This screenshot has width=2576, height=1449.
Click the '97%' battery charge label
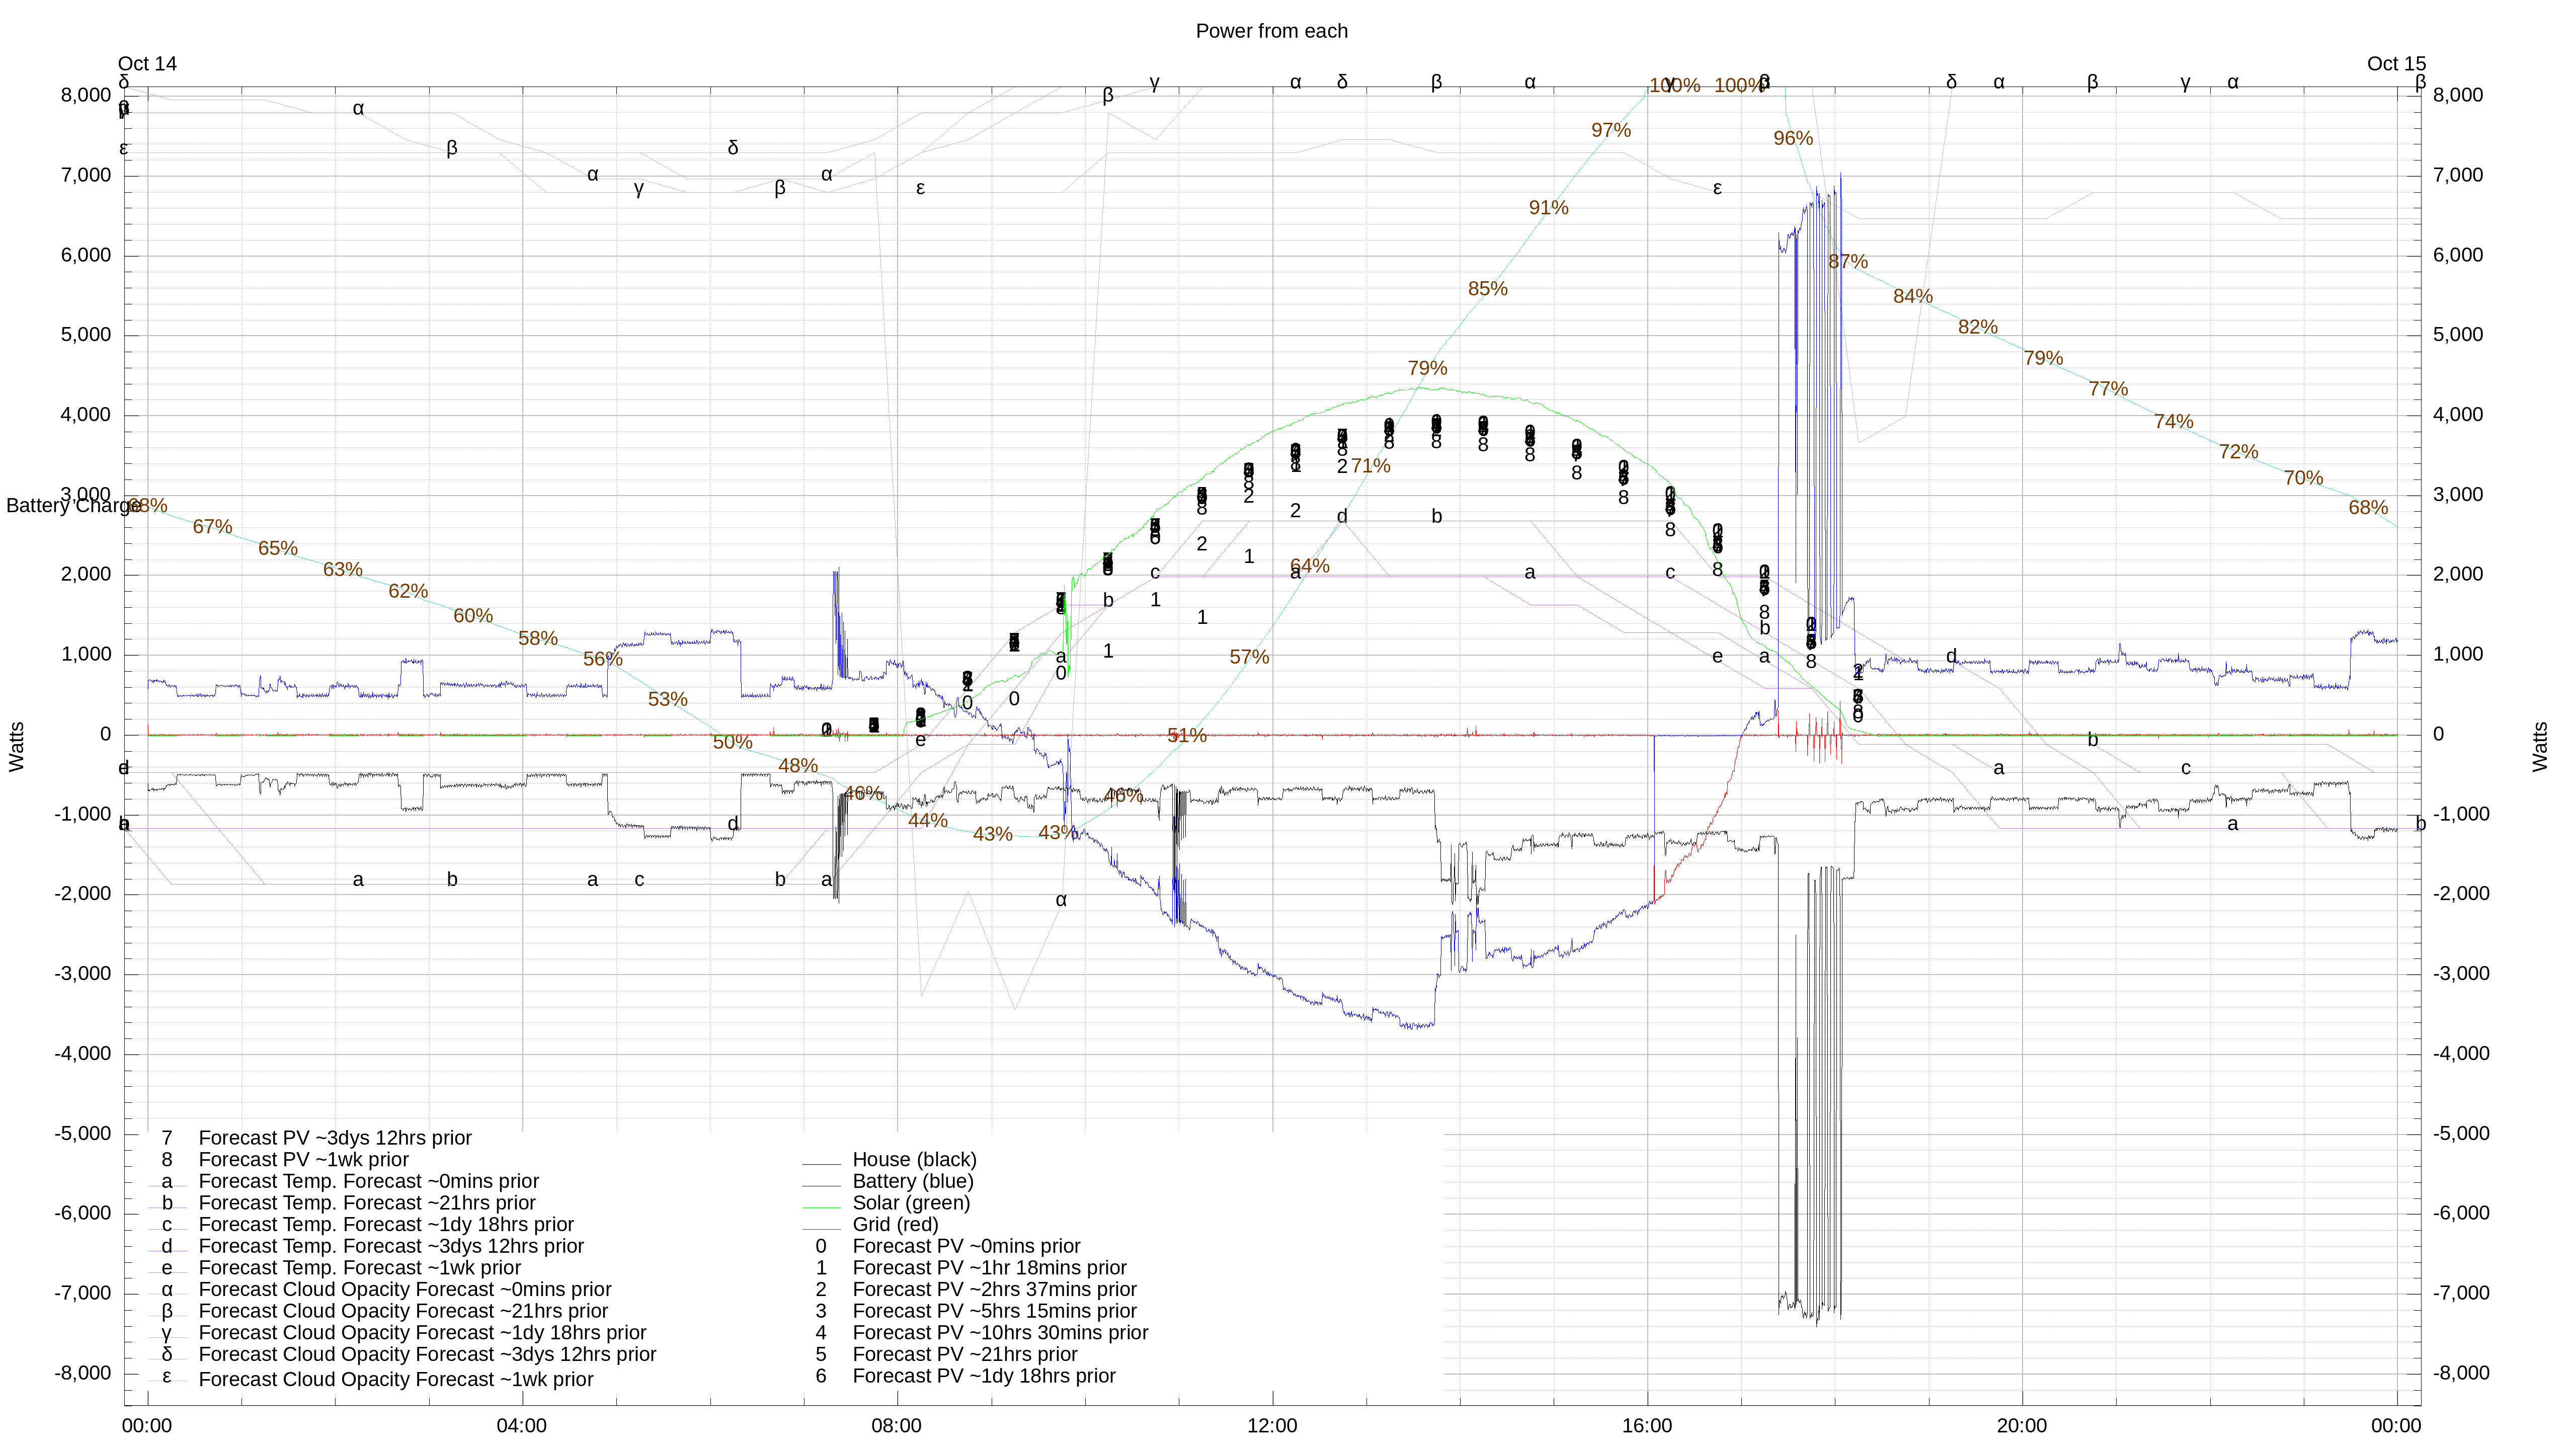(1611, 131)
